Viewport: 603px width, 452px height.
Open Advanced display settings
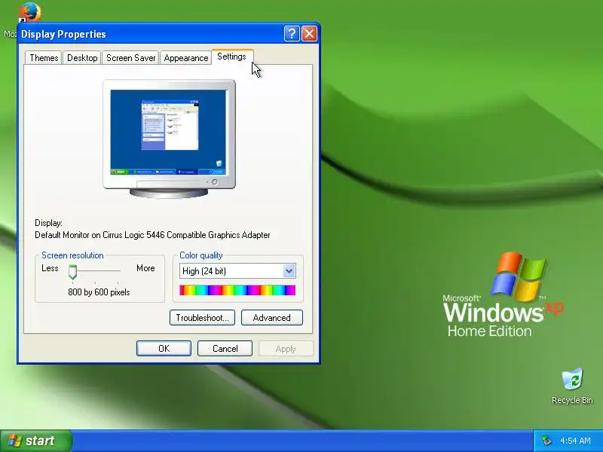coord(272,318)
